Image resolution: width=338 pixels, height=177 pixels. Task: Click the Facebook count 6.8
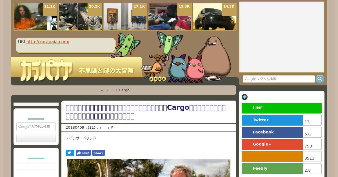coord(312,133)
